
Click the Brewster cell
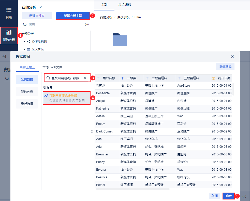click(107, 154)
